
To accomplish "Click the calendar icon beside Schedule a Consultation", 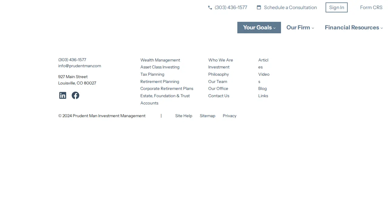I will 259,7.
